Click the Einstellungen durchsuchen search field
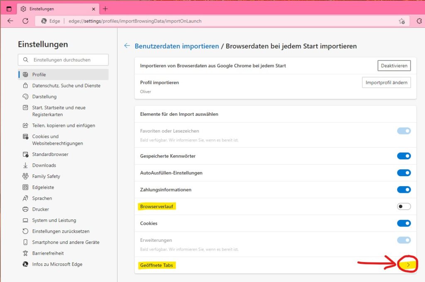Image resolution: width=425 pixels, height=282 pixels. click(66, 60)
